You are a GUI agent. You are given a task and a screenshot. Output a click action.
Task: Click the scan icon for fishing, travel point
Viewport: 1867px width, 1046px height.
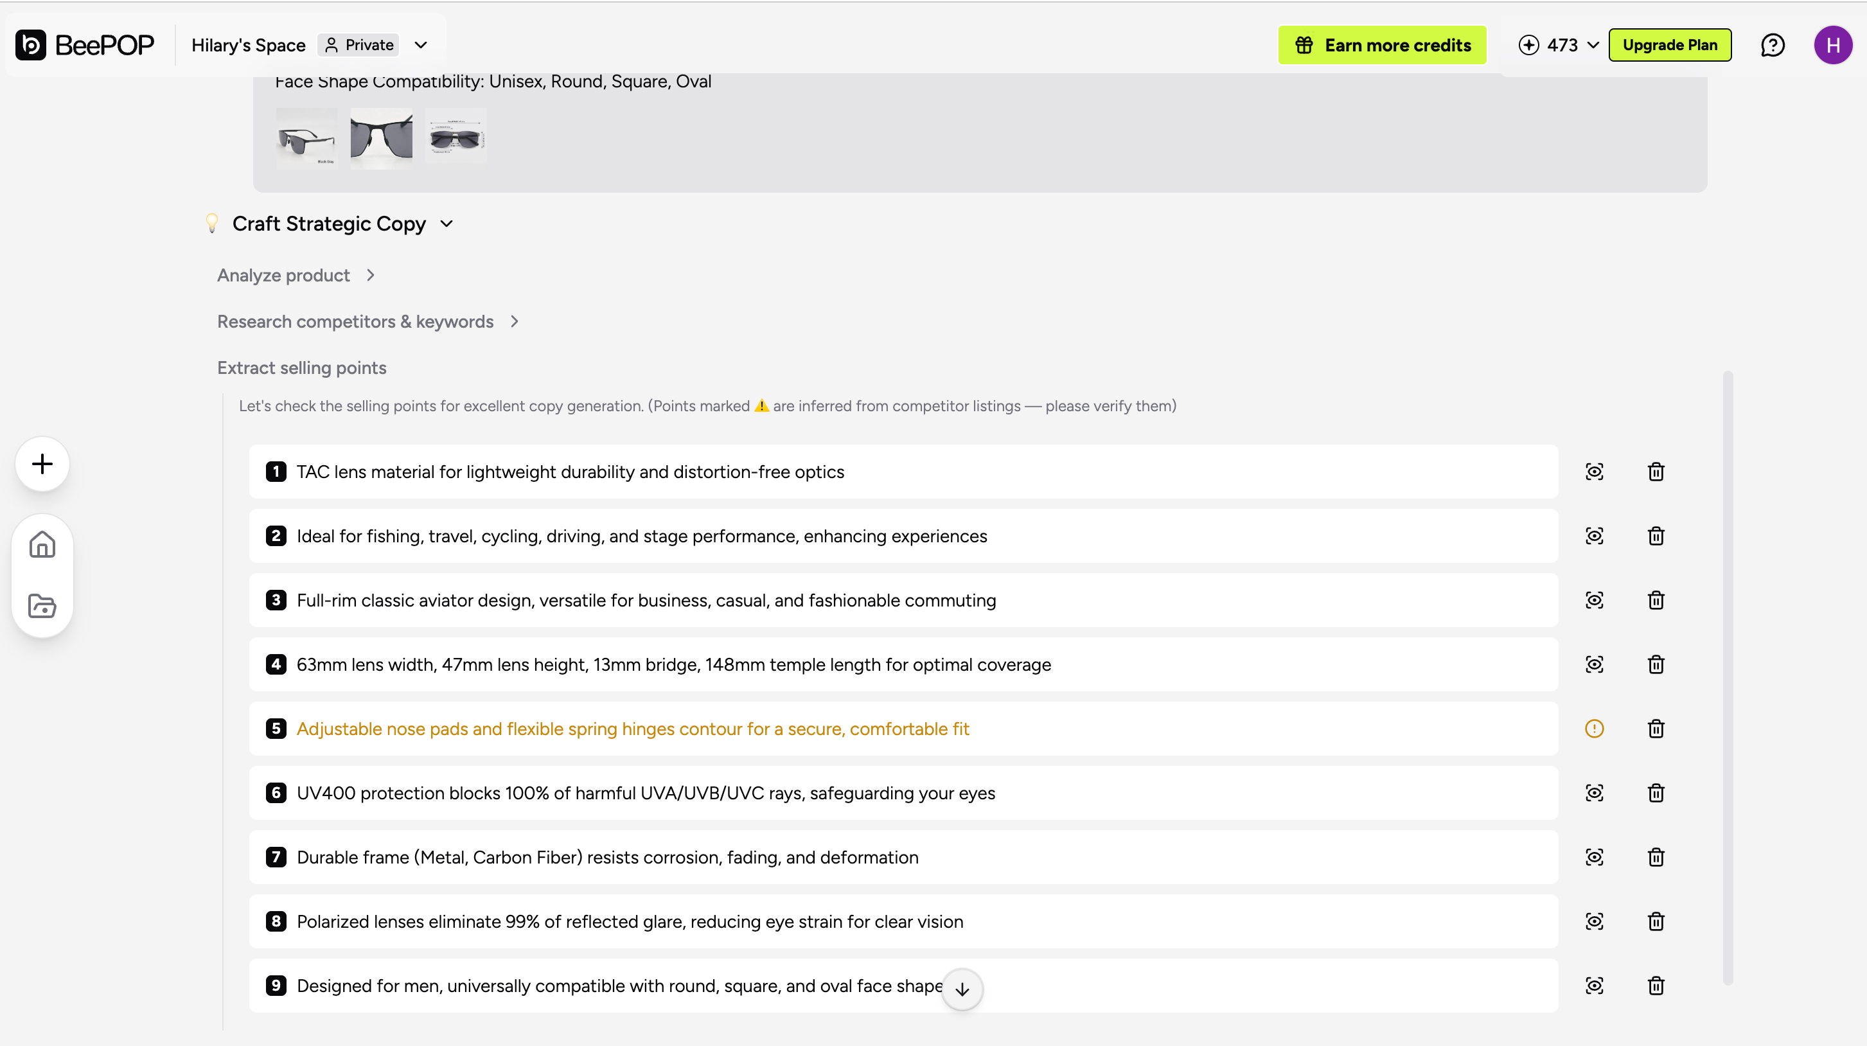[x=1594, y=536]
